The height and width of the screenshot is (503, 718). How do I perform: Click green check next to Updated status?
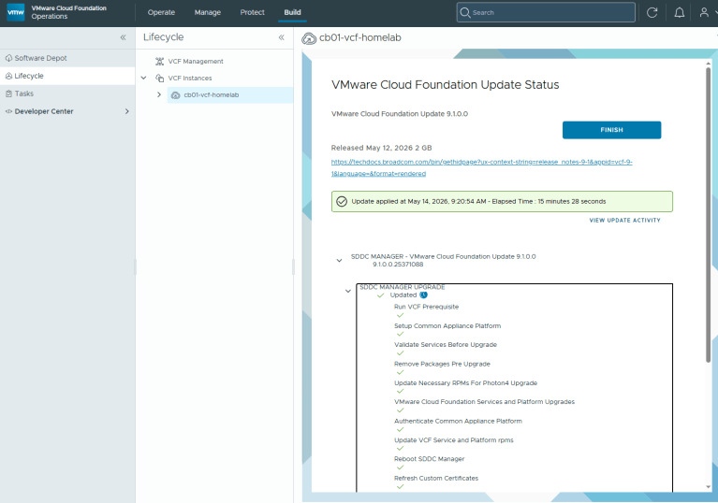coord(380,295)
